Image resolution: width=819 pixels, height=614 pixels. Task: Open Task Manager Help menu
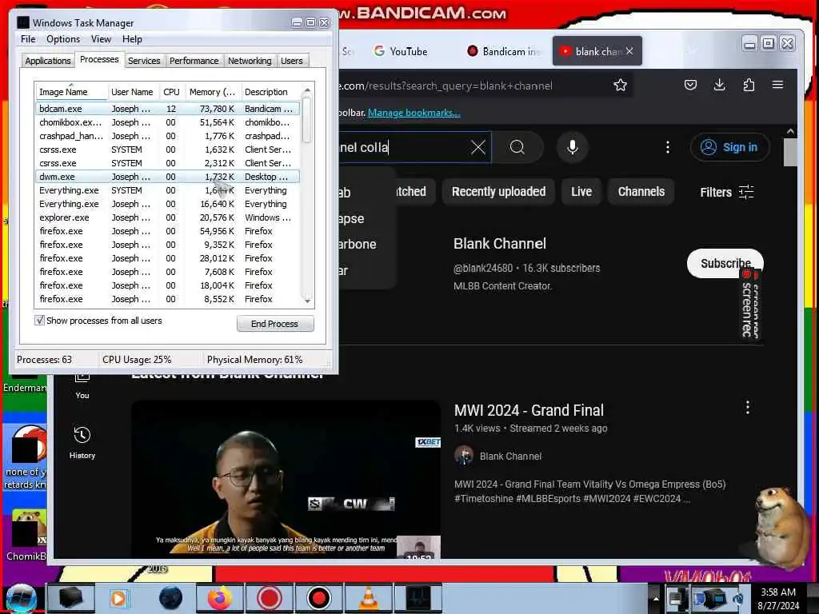click(132, 39)
